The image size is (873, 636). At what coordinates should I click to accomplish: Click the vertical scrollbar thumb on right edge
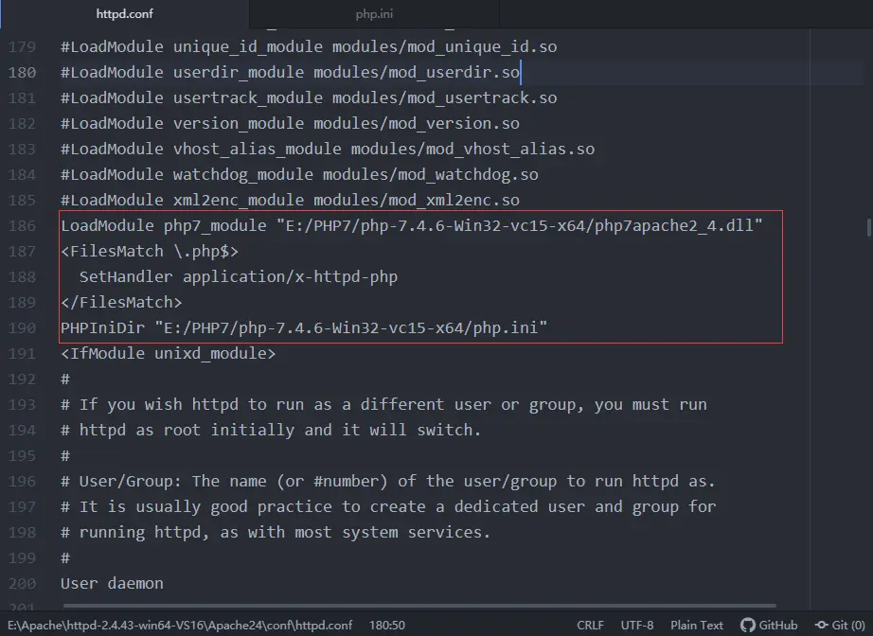click(869, 227)
